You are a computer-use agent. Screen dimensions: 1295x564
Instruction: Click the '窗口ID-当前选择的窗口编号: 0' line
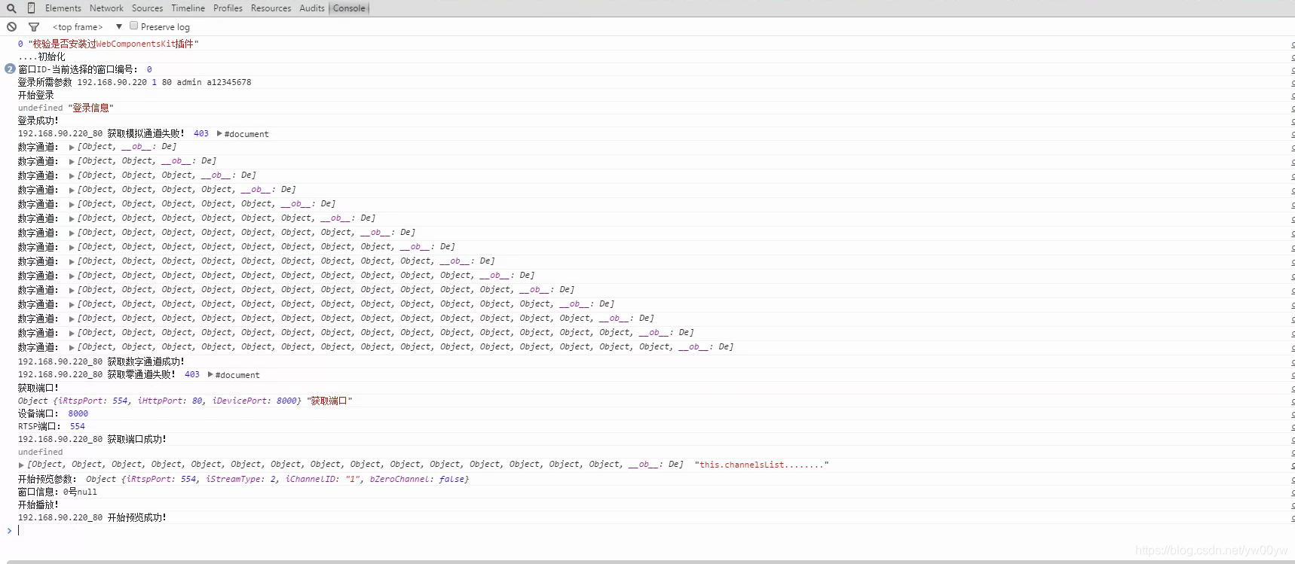click(x=84, y=69)
